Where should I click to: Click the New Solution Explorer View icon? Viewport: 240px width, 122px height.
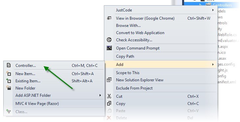pos(109,80)
